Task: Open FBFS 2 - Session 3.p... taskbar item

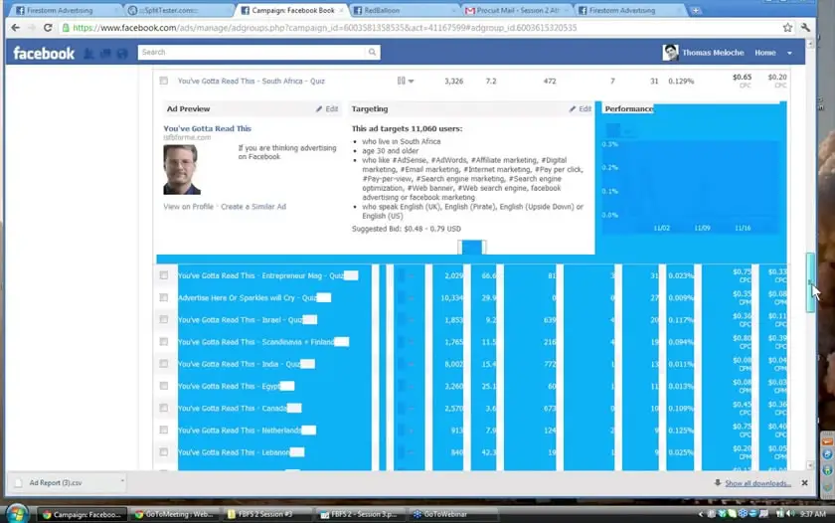Action: (359, 514)
